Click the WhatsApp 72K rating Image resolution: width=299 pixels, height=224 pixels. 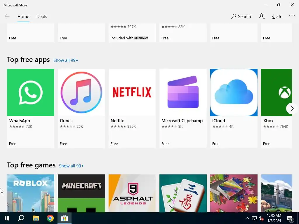[21, 127]
